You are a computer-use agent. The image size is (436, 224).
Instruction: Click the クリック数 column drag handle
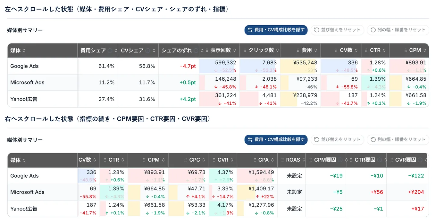245,51
